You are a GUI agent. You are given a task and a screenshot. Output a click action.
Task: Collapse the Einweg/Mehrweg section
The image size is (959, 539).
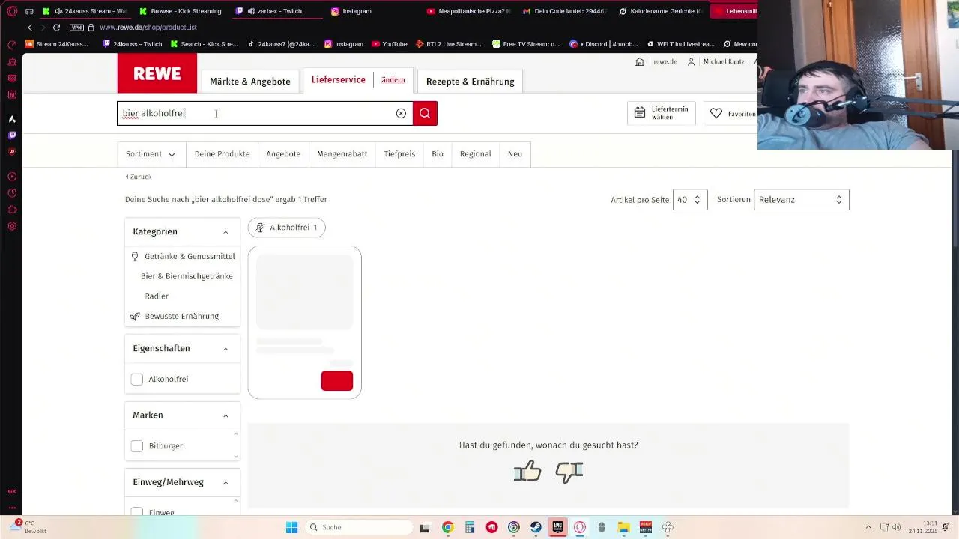click(226, 482)
